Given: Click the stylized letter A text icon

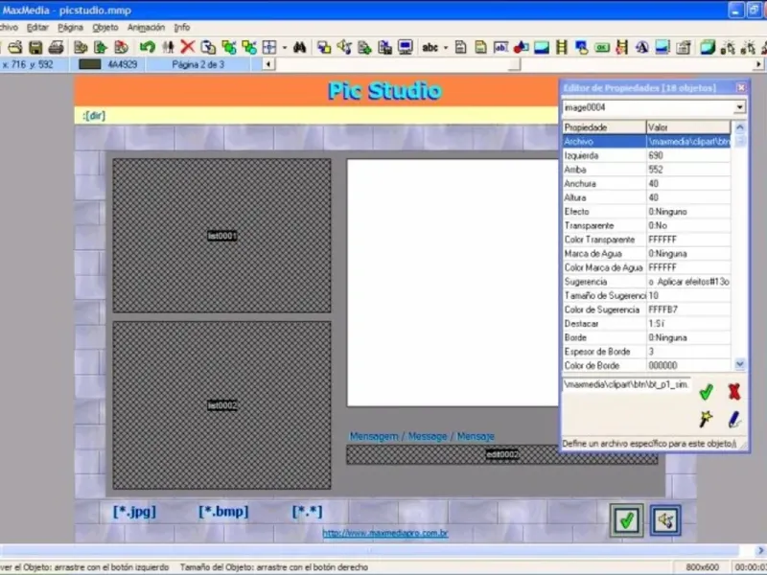Looking at the screenshot, I should (x=642, y=47).
